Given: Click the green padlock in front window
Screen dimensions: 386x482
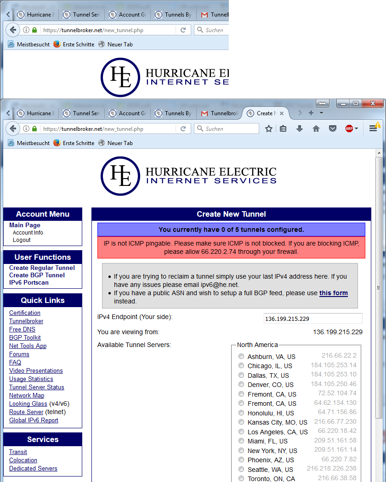Looking at the screenshot, I should 34,129.
